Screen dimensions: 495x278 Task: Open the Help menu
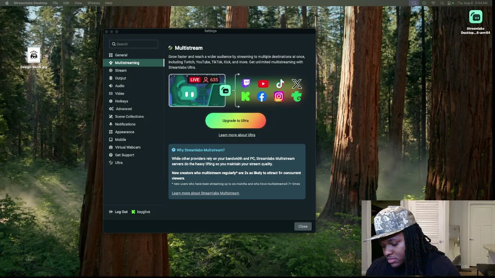click(109, 3)
